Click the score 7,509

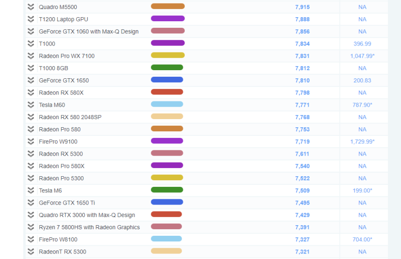(x=303, y=191)
